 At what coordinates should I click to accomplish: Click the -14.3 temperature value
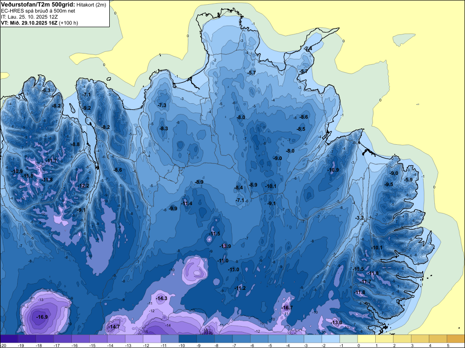tap(162, 298)
